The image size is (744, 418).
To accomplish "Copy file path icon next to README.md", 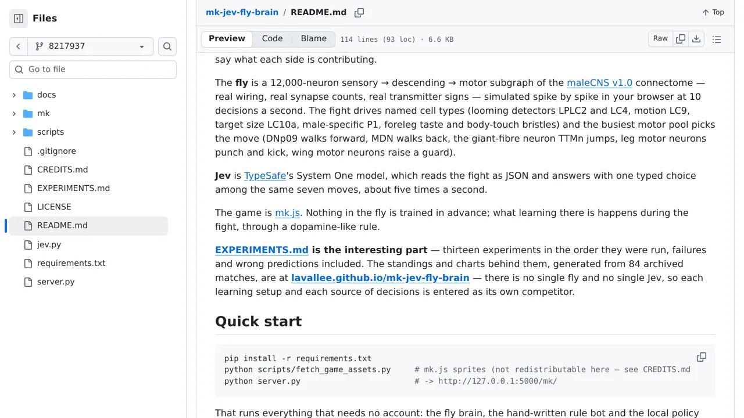I will [359, 12].
